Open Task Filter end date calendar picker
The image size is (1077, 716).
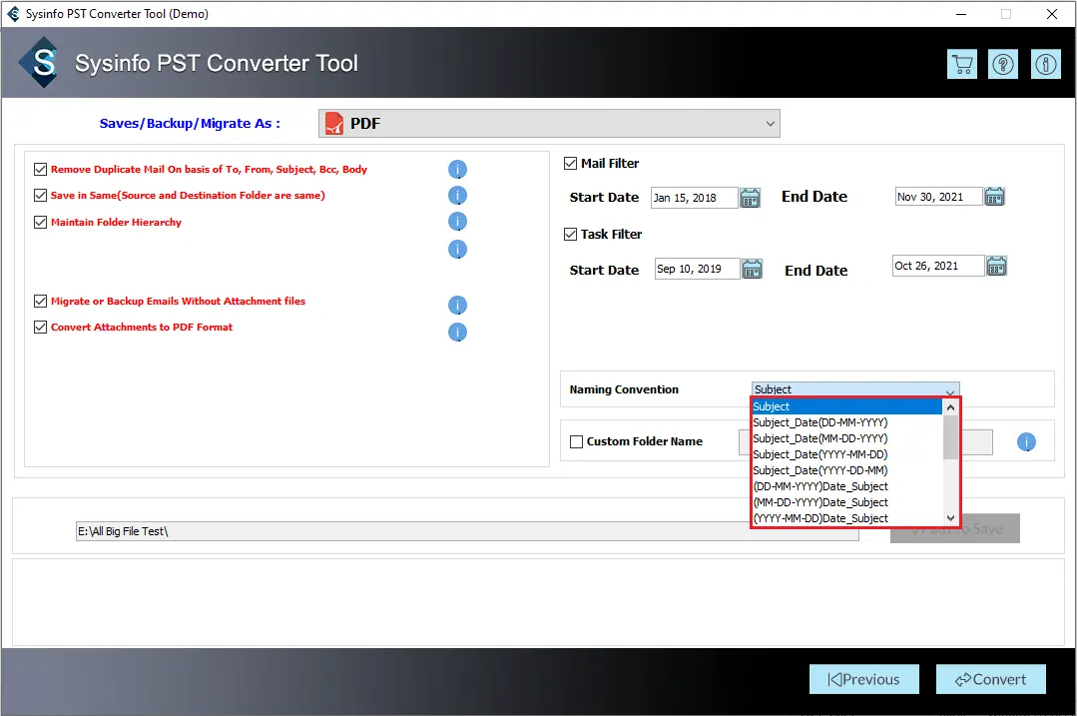[996, 266]
